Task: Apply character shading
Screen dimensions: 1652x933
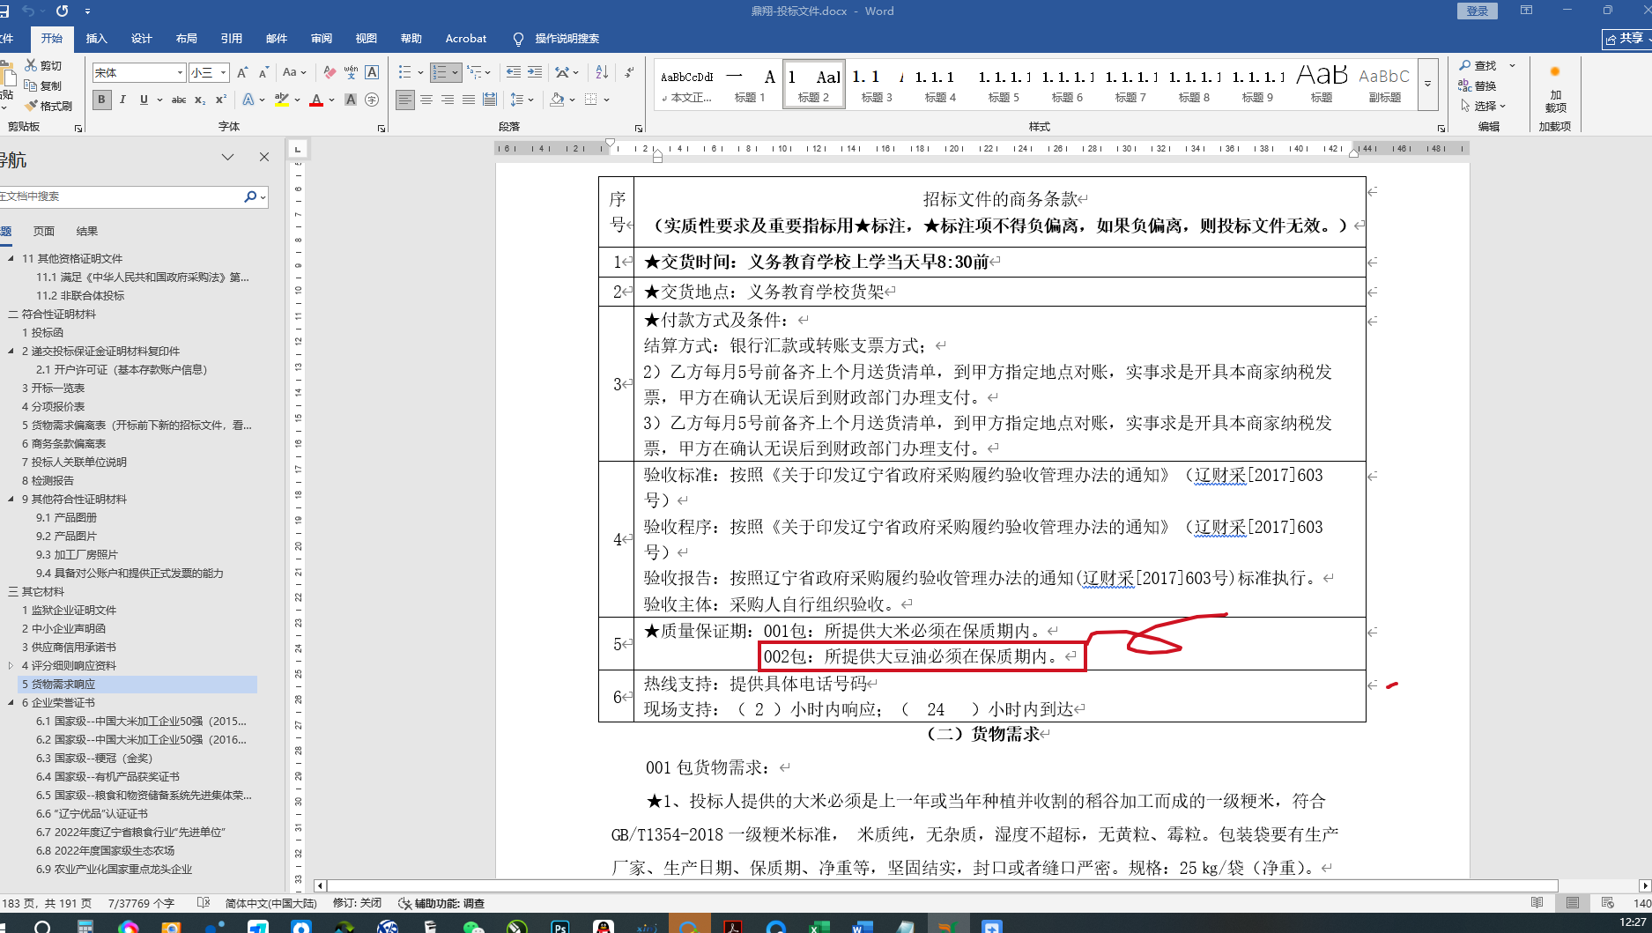Action: (351, 100)
